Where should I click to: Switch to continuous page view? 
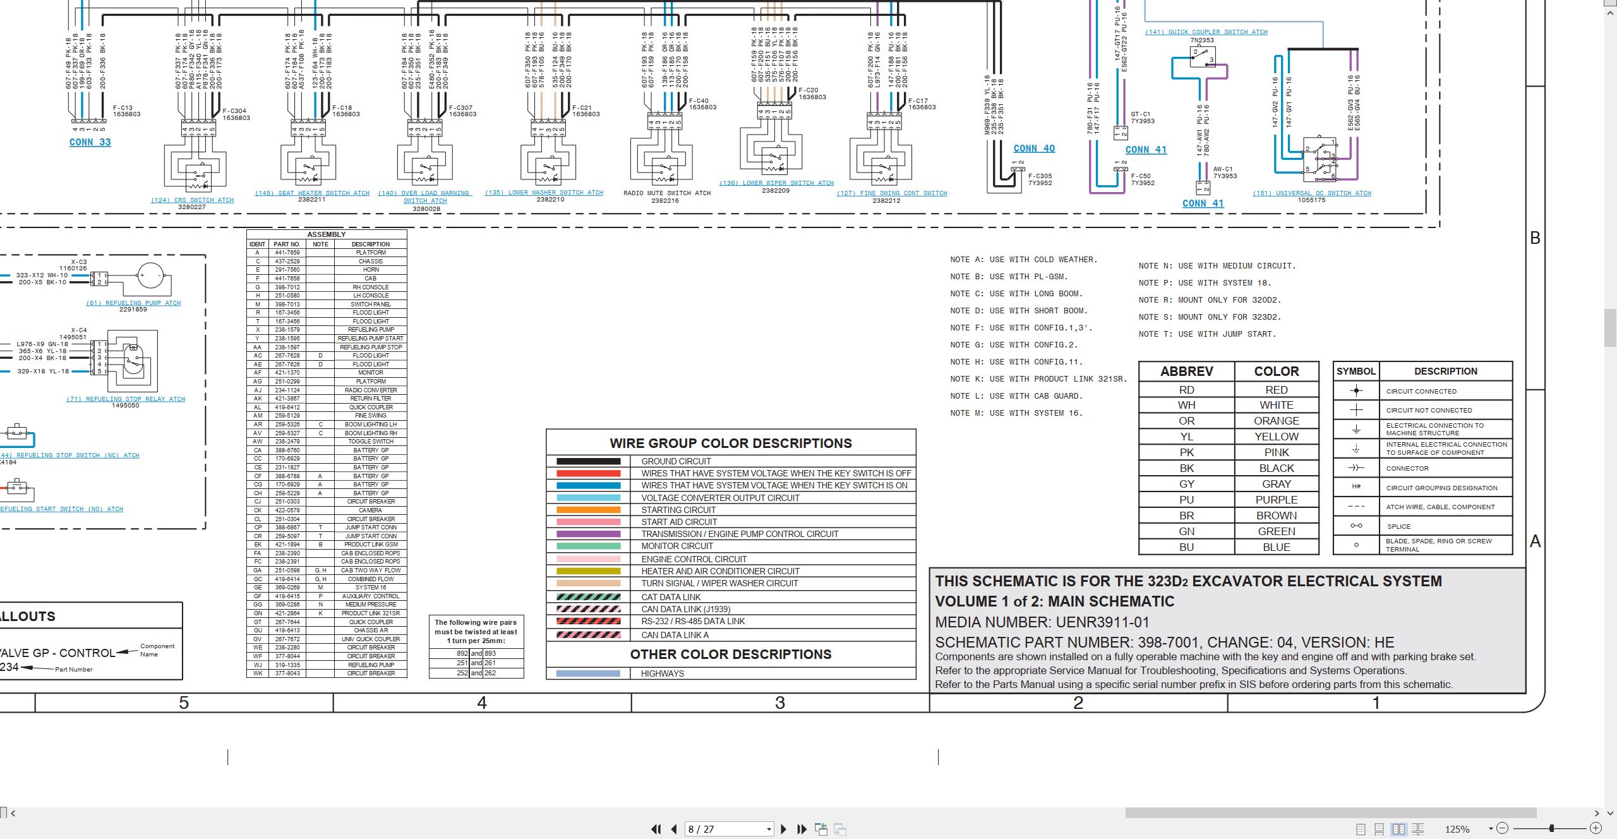tap(1380, 829)
